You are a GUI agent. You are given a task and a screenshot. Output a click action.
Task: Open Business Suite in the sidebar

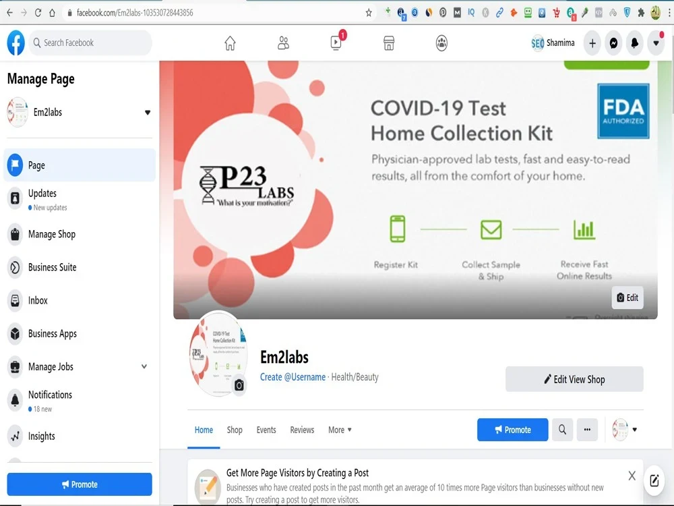80,267
